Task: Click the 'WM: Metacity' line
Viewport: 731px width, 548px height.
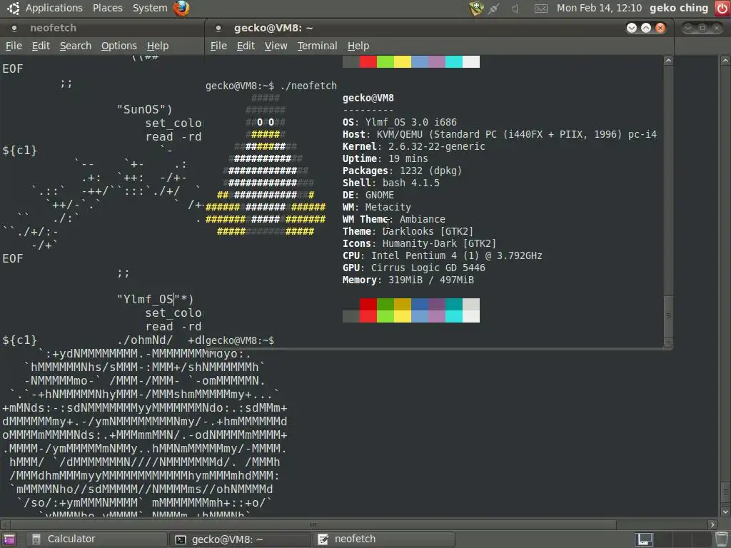Action: click(377, 207)
